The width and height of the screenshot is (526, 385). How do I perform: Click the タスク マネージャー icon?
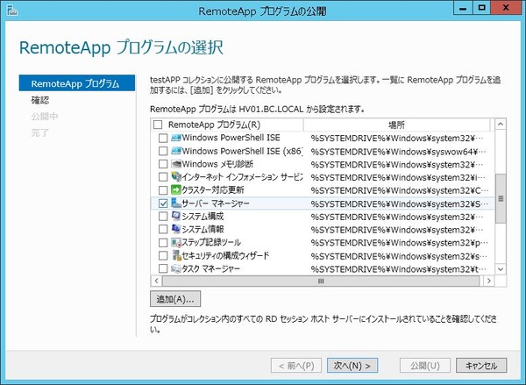(176, 268)
